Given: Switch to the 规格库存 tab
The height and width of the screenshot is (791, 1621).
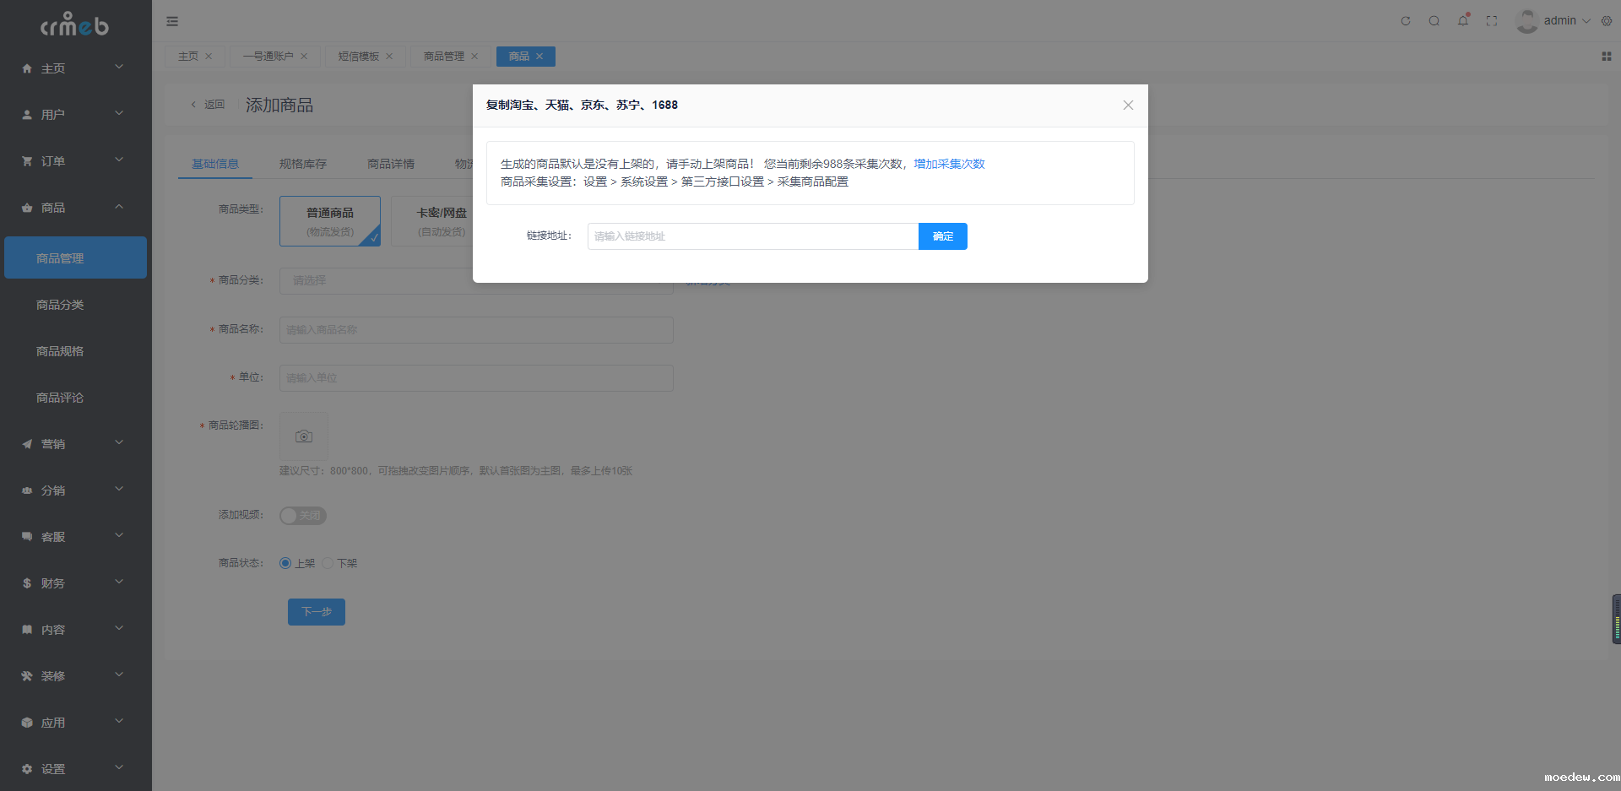Looking at the screenshot, I should coord(303,164).
